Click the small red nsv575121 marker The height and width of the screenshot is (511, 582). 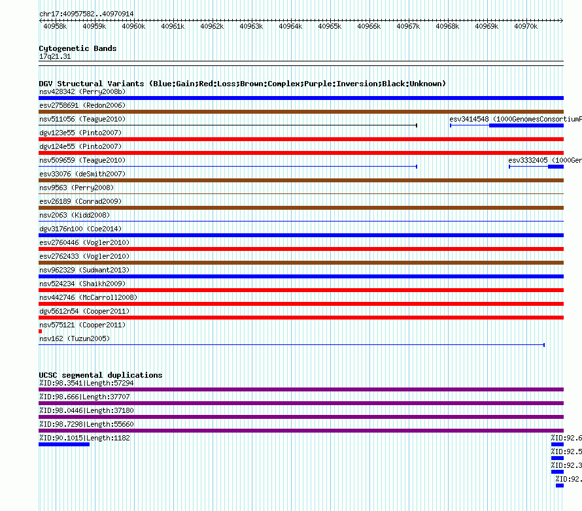(x=40, y=331)
